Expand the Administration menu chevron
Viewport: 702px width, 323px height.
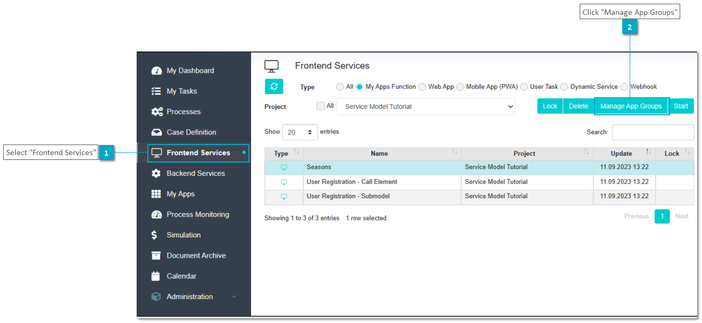coord(234,297)
